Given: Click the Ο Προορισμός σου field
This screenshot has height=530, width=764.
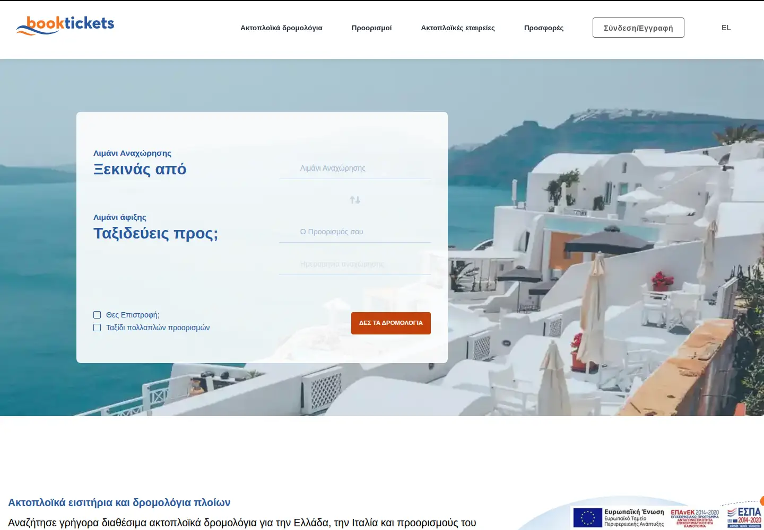Looking at the screenshot, I should click(x=355, y=232).
